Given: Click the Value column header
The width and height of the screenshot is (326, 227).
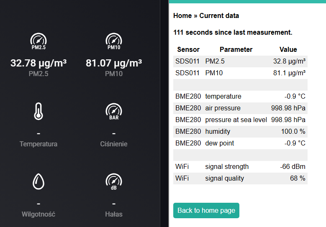Looking at the screenshot, I should point(288,49).
